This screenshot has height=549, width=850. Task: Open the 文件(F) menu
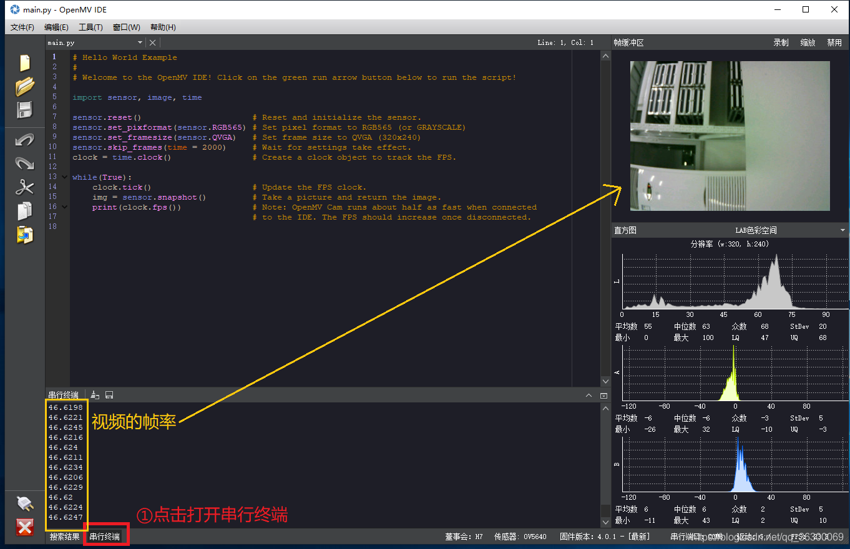[22, 27]
